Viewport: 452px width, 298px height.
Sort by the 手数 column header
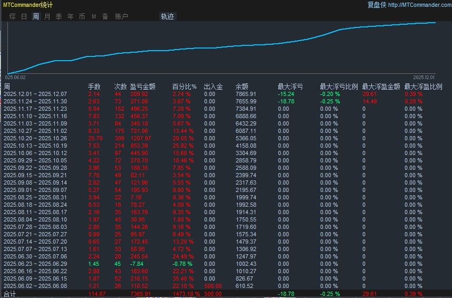(94, 86)
